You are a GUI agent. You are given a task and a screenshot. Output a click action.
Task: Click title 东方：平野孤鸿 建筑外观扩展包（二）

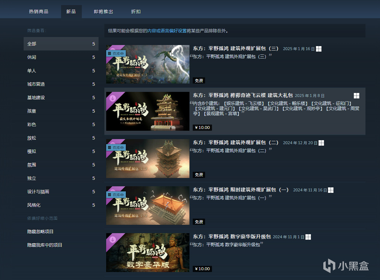point(236,142)
